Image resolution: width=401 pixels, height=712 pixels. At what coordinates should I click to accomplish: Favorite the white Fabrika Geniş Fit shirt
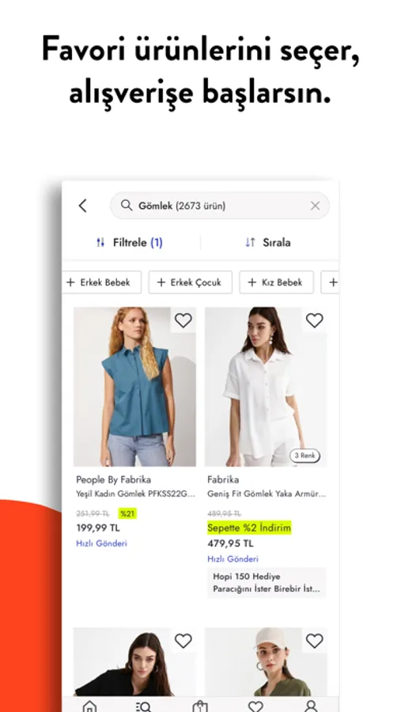click(x=314, y=320)
